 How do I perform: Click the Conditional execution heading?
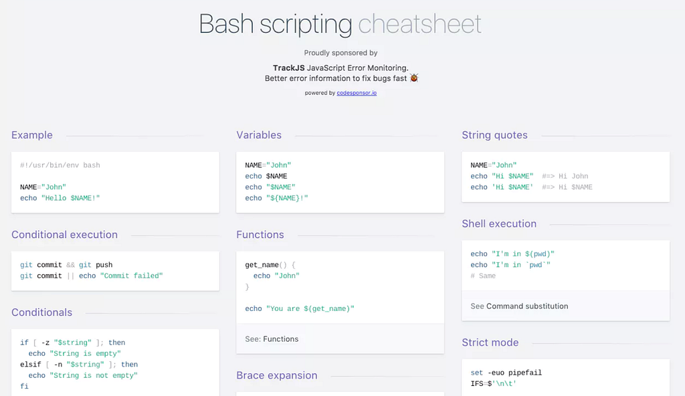(x=64, y=235)
